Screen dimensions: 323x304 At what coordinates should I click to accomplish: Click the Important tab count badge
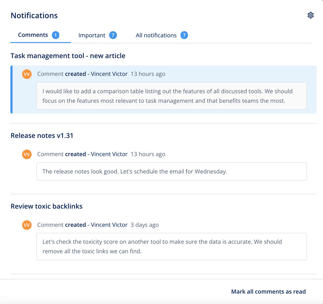click(113, 35)
